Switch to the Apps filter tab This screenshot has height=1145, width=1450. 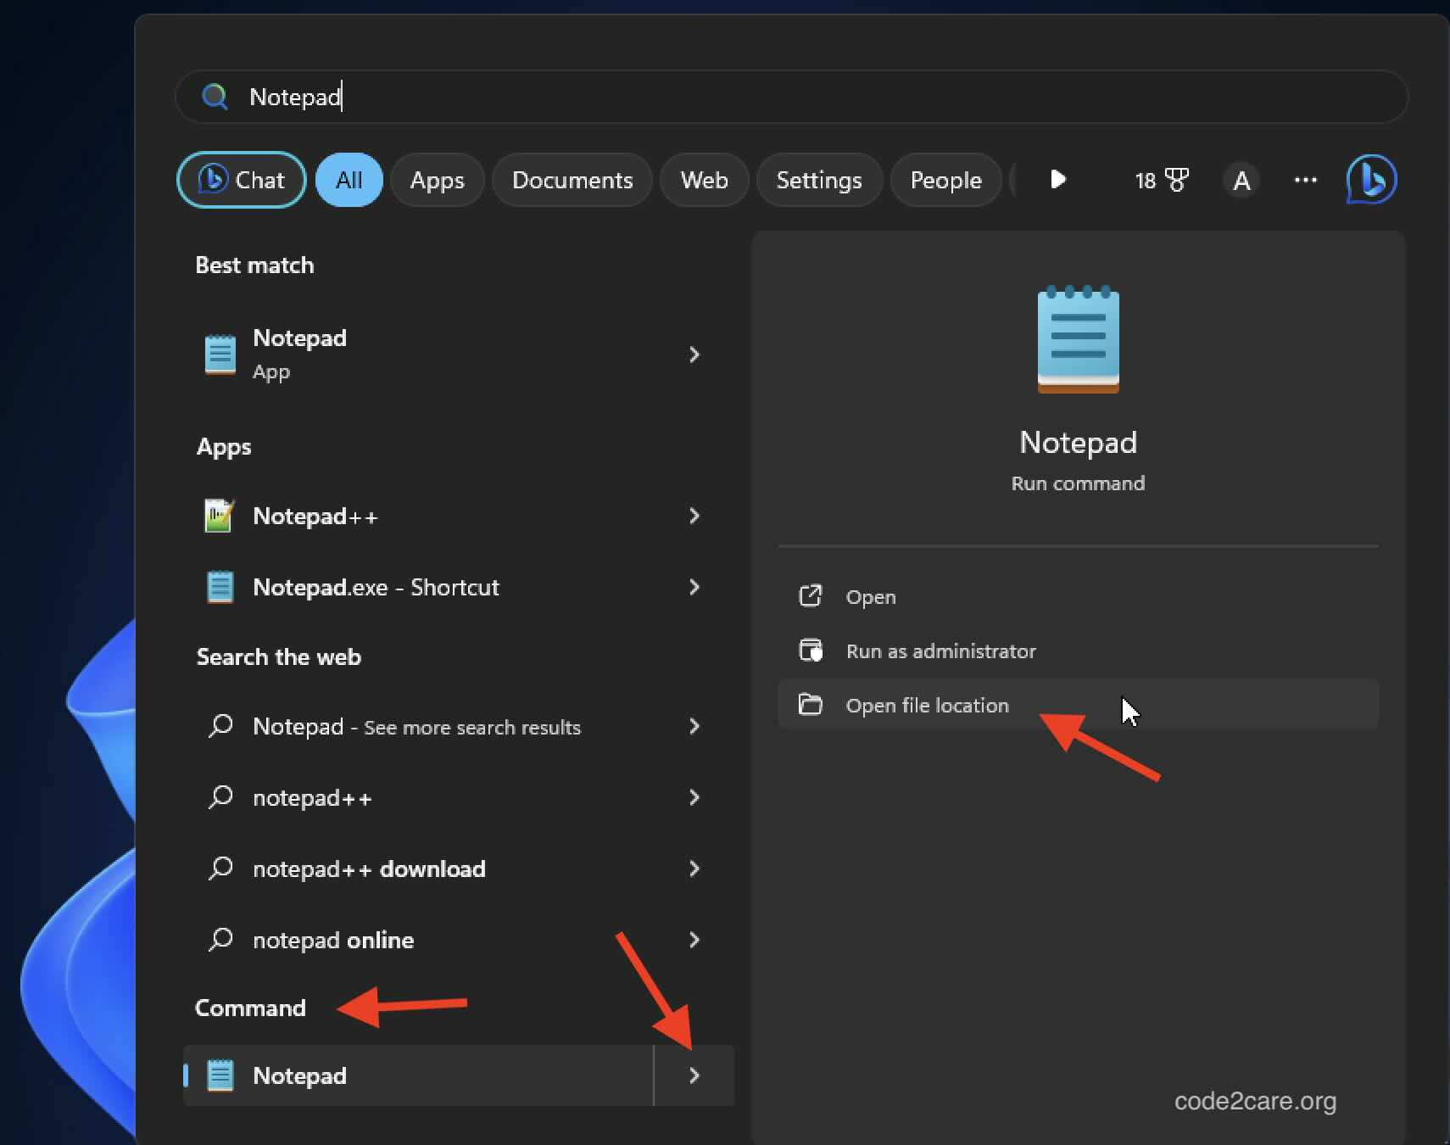438,180
